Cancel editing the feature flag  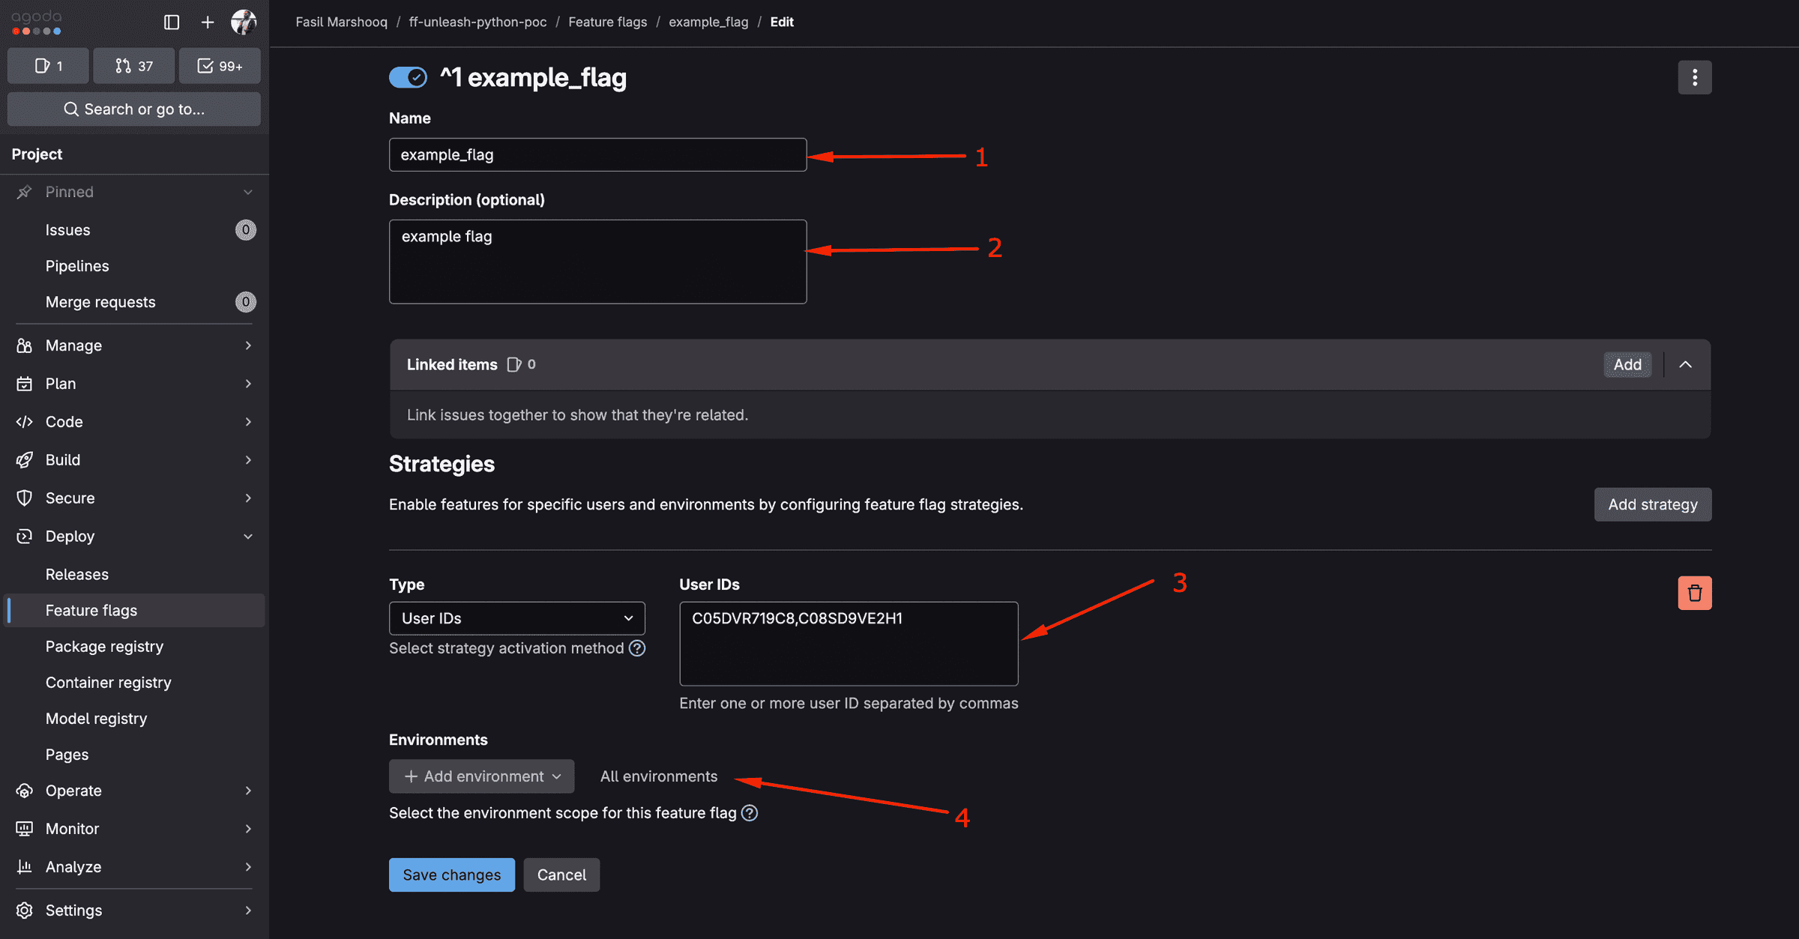(x=561, y=875)
